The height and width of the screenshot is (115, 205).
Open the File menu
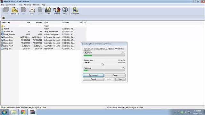3,5
